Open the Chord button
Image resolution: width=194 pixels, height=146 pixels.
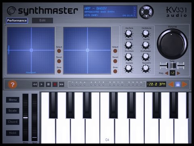(x=13, y=122)
